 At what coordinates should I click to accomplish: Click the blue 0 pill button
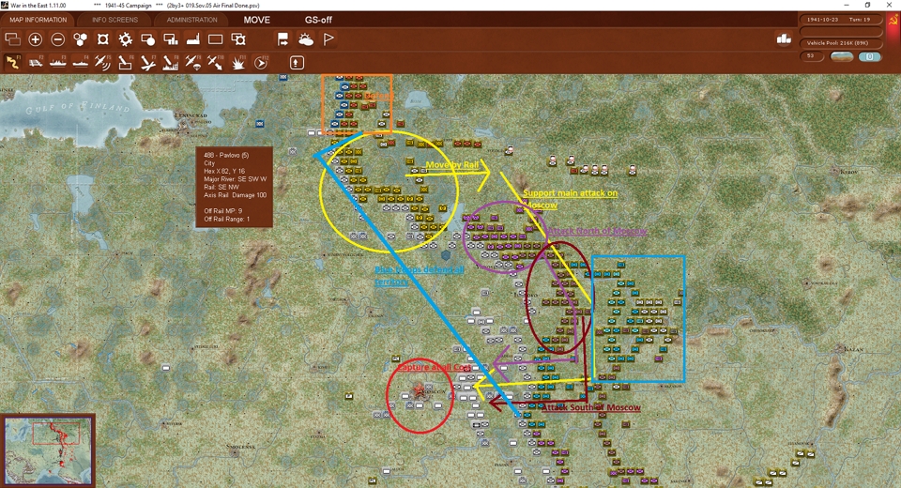point(870,56)
